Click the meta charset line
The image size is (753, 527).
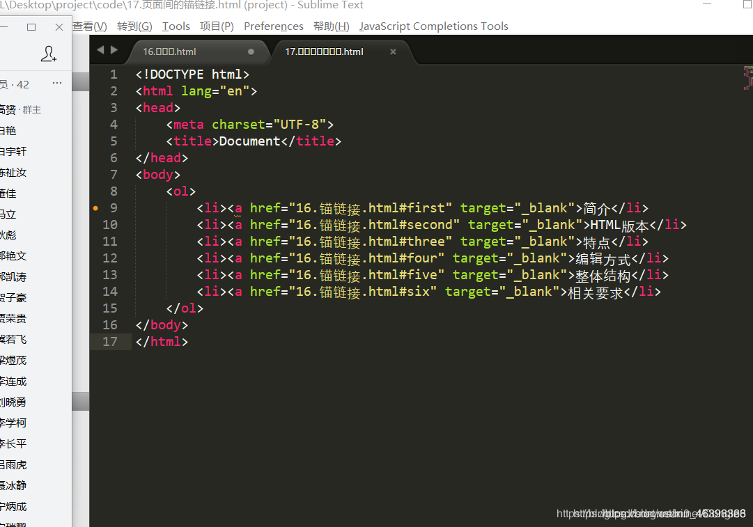pos(249,125)
